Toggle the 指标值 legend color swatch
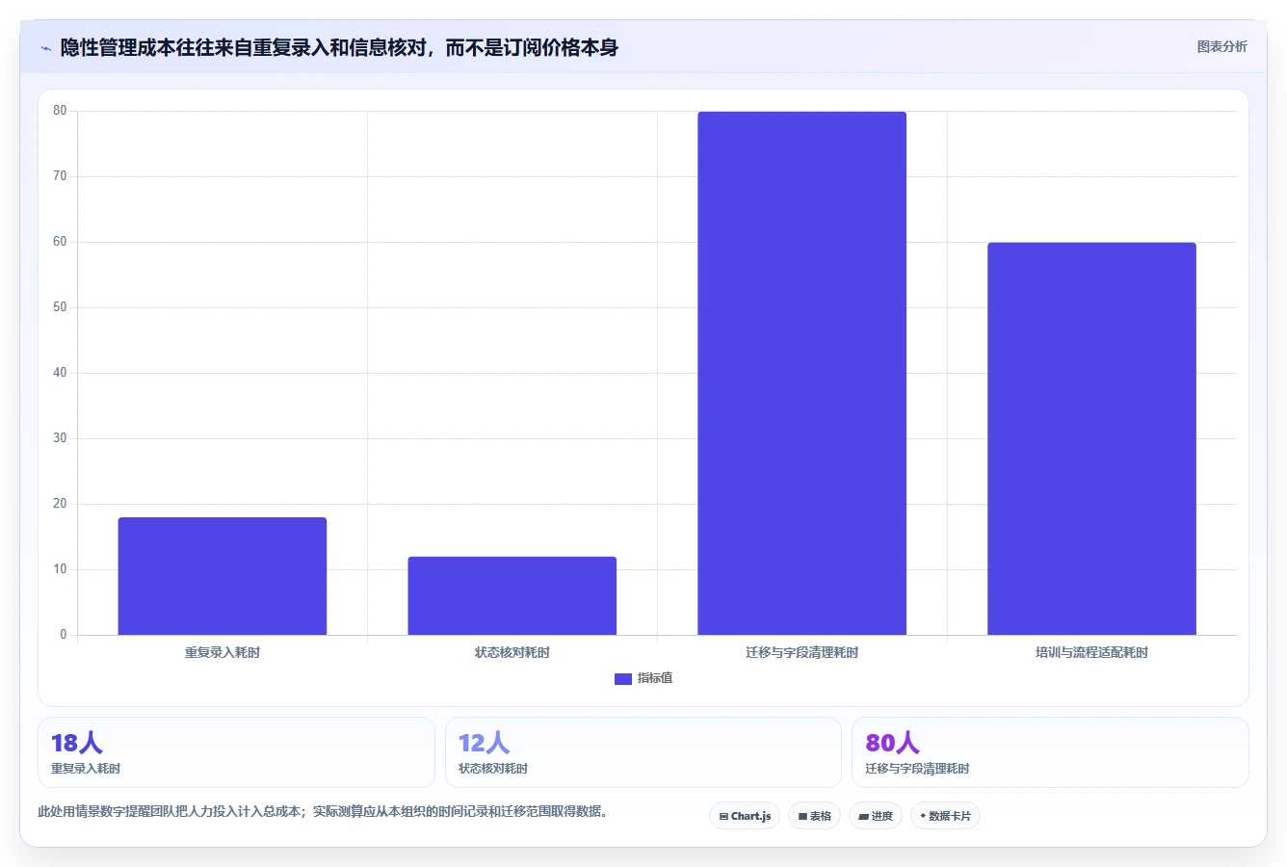 (x=623, y=679)
